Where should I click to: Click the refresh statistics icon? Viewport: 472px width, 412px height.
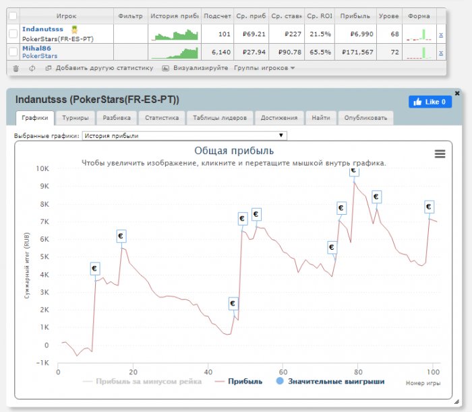coord(32,68)
